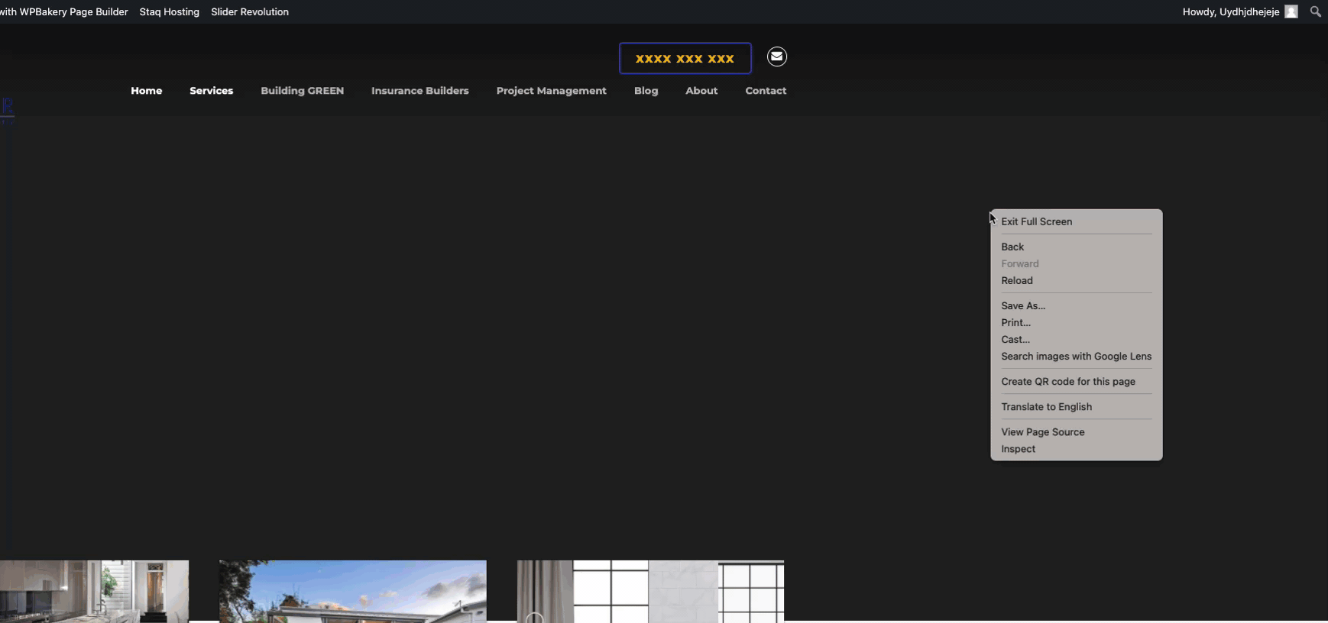Click the envelope email icon in header
Screen dimensions: 1328x623
(x=776, y=56)
